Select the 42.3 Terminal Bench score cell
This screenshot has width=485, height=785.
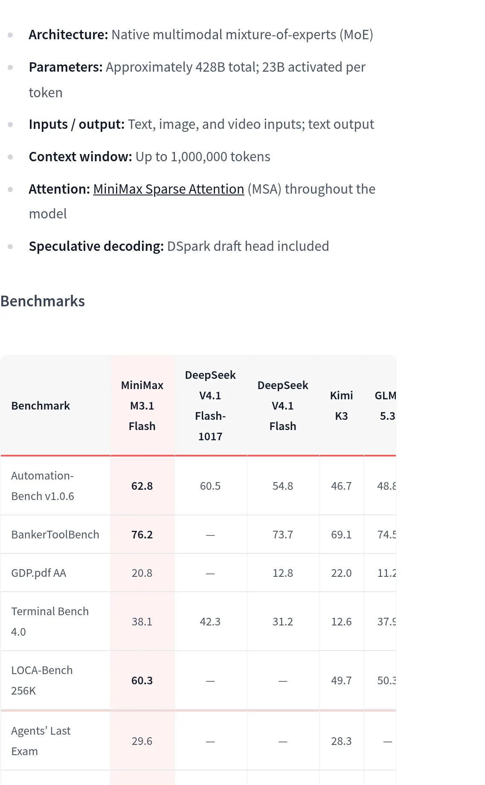point(210,622)
